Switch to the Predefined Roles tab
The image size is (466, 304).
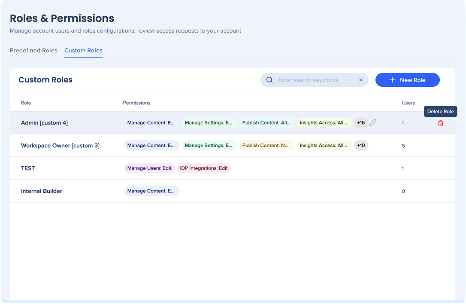tap(33, 50)
